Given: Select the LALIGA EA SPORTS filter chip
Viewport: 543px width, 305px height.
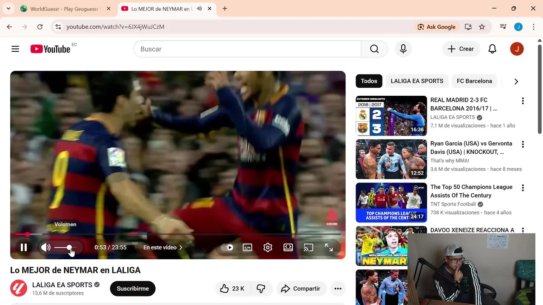Looking at the screenshot, I should pyautogui.click(x=417, y=81).
